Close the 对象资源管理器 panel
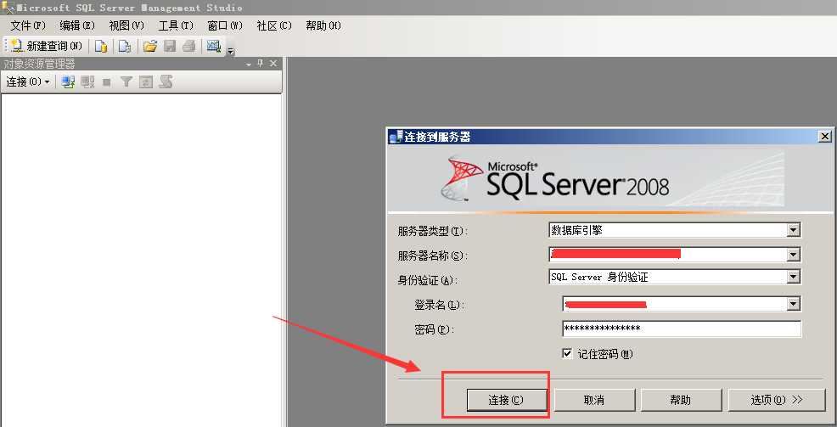 click(273, 64)
